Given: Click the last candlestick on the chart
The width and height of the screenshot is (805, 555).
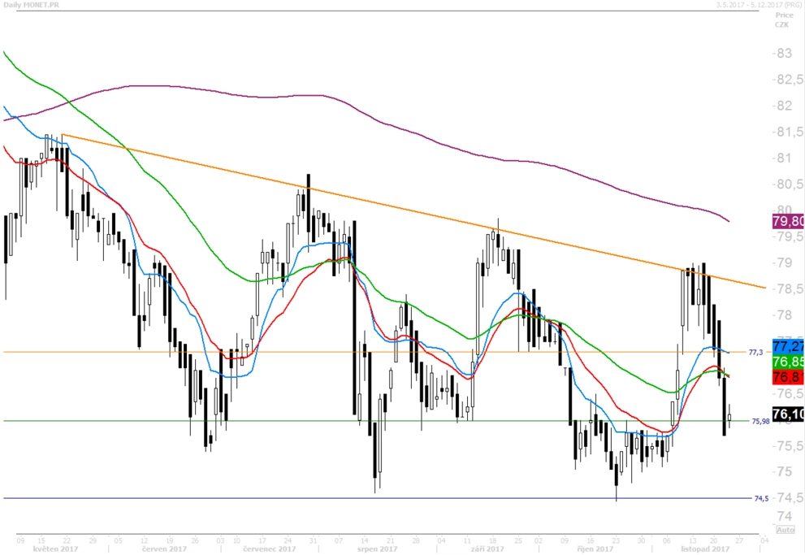Looking at the screenshot, I should tap(729, 418).
